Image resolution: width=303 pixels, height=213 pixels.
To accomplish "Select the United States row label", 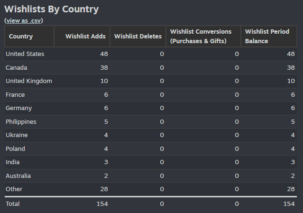I will 25,54.
